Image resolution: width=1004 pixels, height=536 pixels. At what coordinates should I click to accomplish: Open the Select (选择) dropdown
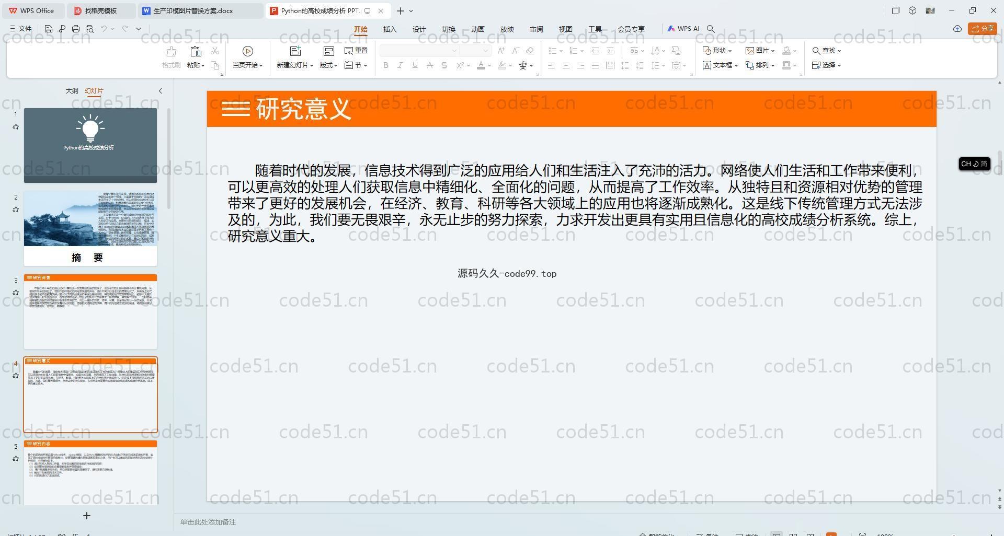click(x=826, y=65)
